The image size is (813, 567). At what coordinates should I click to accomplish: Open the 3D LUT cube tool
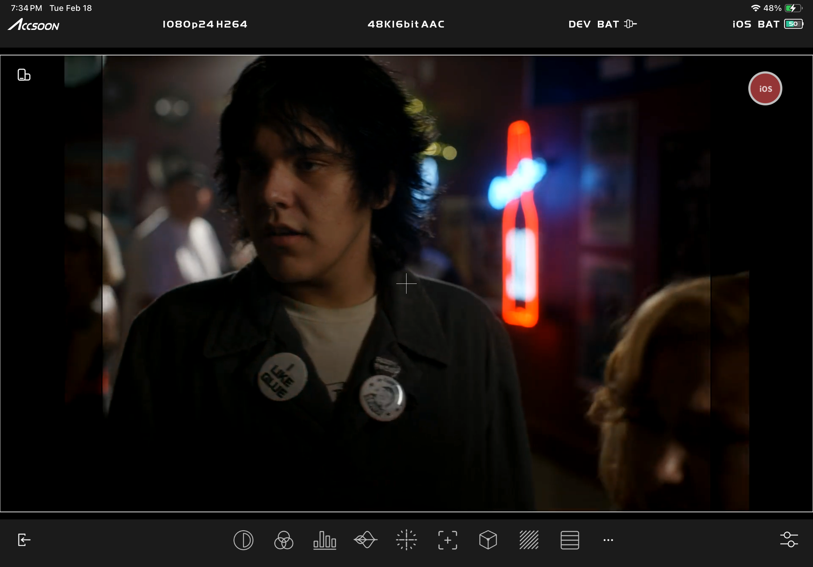coord(488,540)
